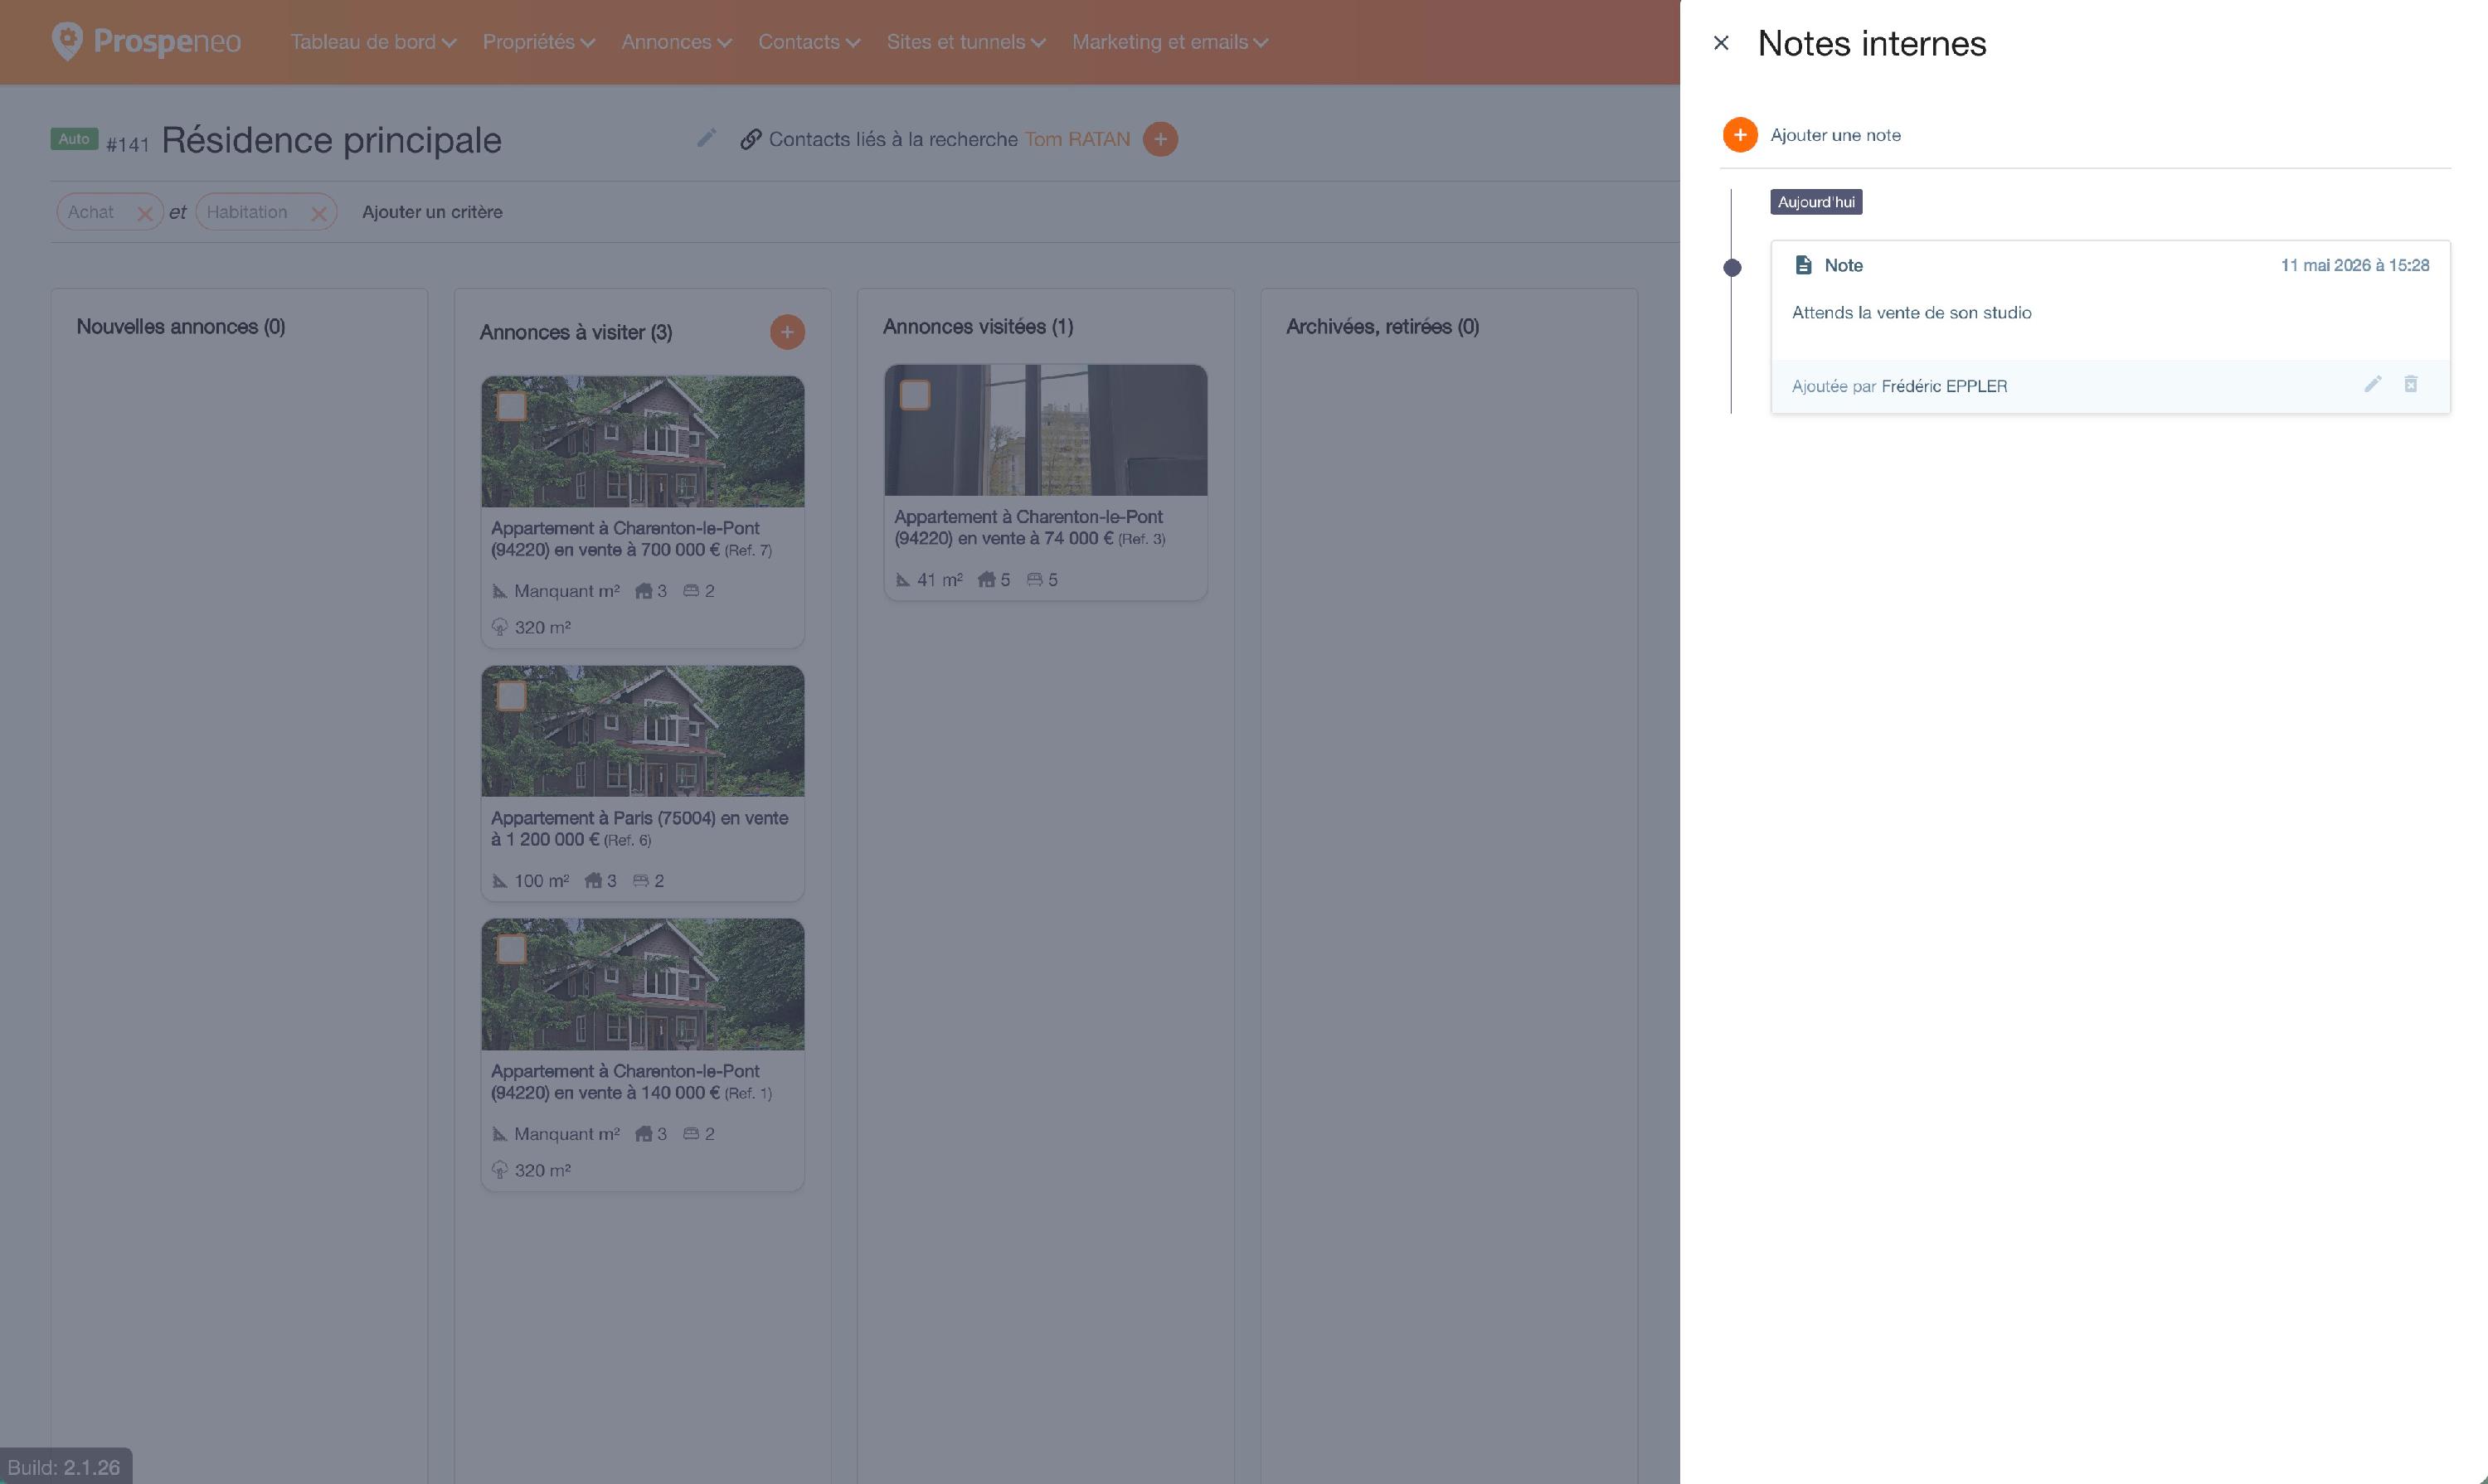Click the Notes internes heading
This screenshot has width=2488, height=1484.
pyautogui.click(x=1872, y=43)
